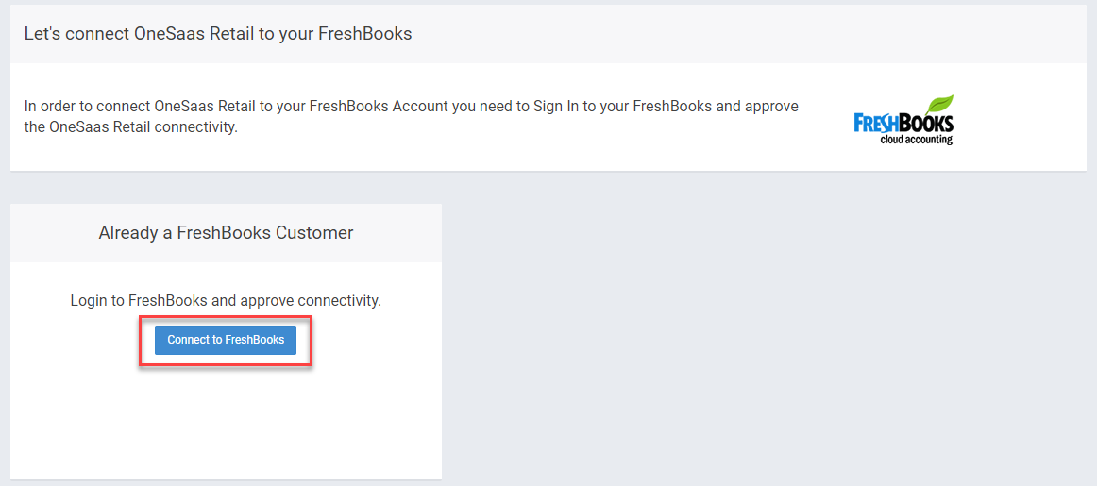Click the Connect to FreshBooks button
This screenshot has width=1097, height=486.
click(x=226, y=340)
